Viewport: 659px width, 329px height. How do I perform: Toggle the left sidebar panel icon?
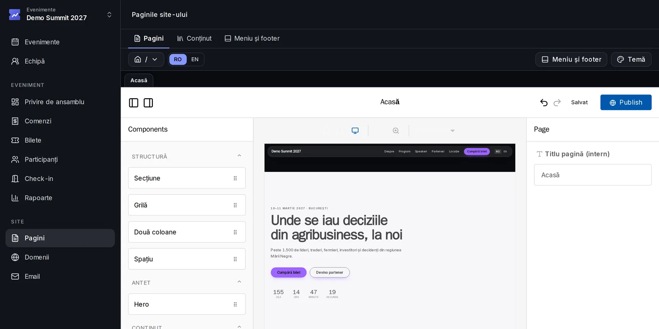click(133, 103)
